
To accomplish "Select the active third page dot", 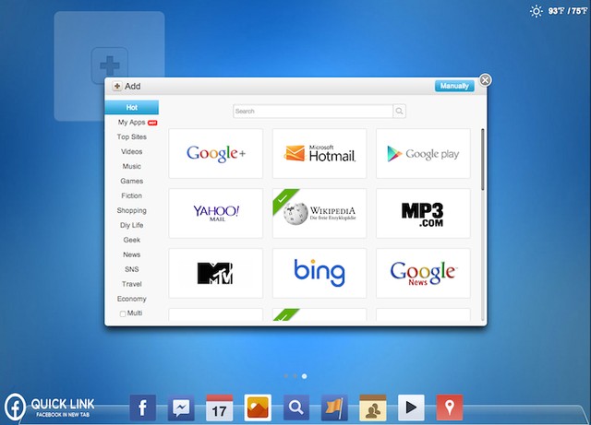I will point(304,376).
